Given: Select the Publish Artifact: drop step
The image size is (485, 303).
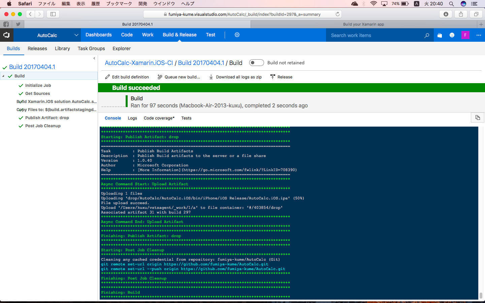Looking at the screenshot, I should coord(47,117).
